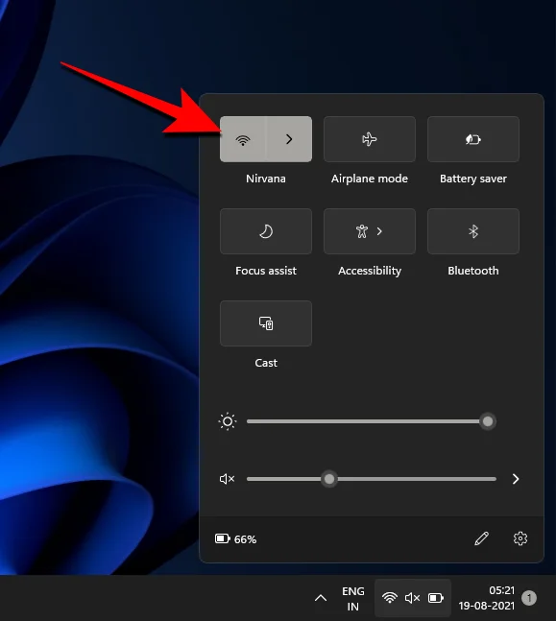Click the Airplane mode label

click(x=370, y=179)
